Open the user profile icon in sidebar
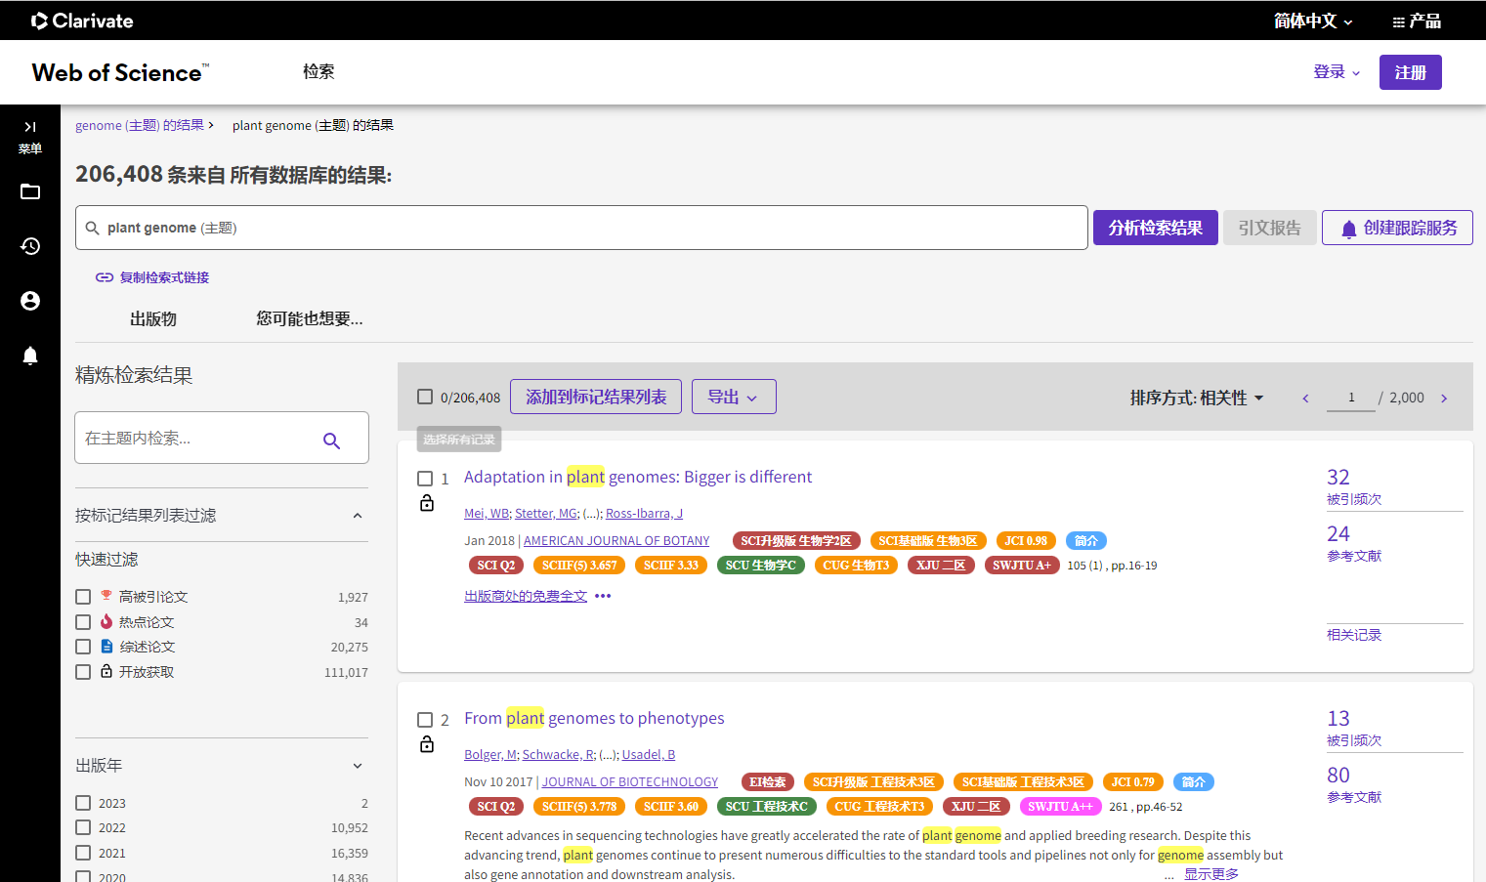 pyautogui.click(x=30, y=301)
